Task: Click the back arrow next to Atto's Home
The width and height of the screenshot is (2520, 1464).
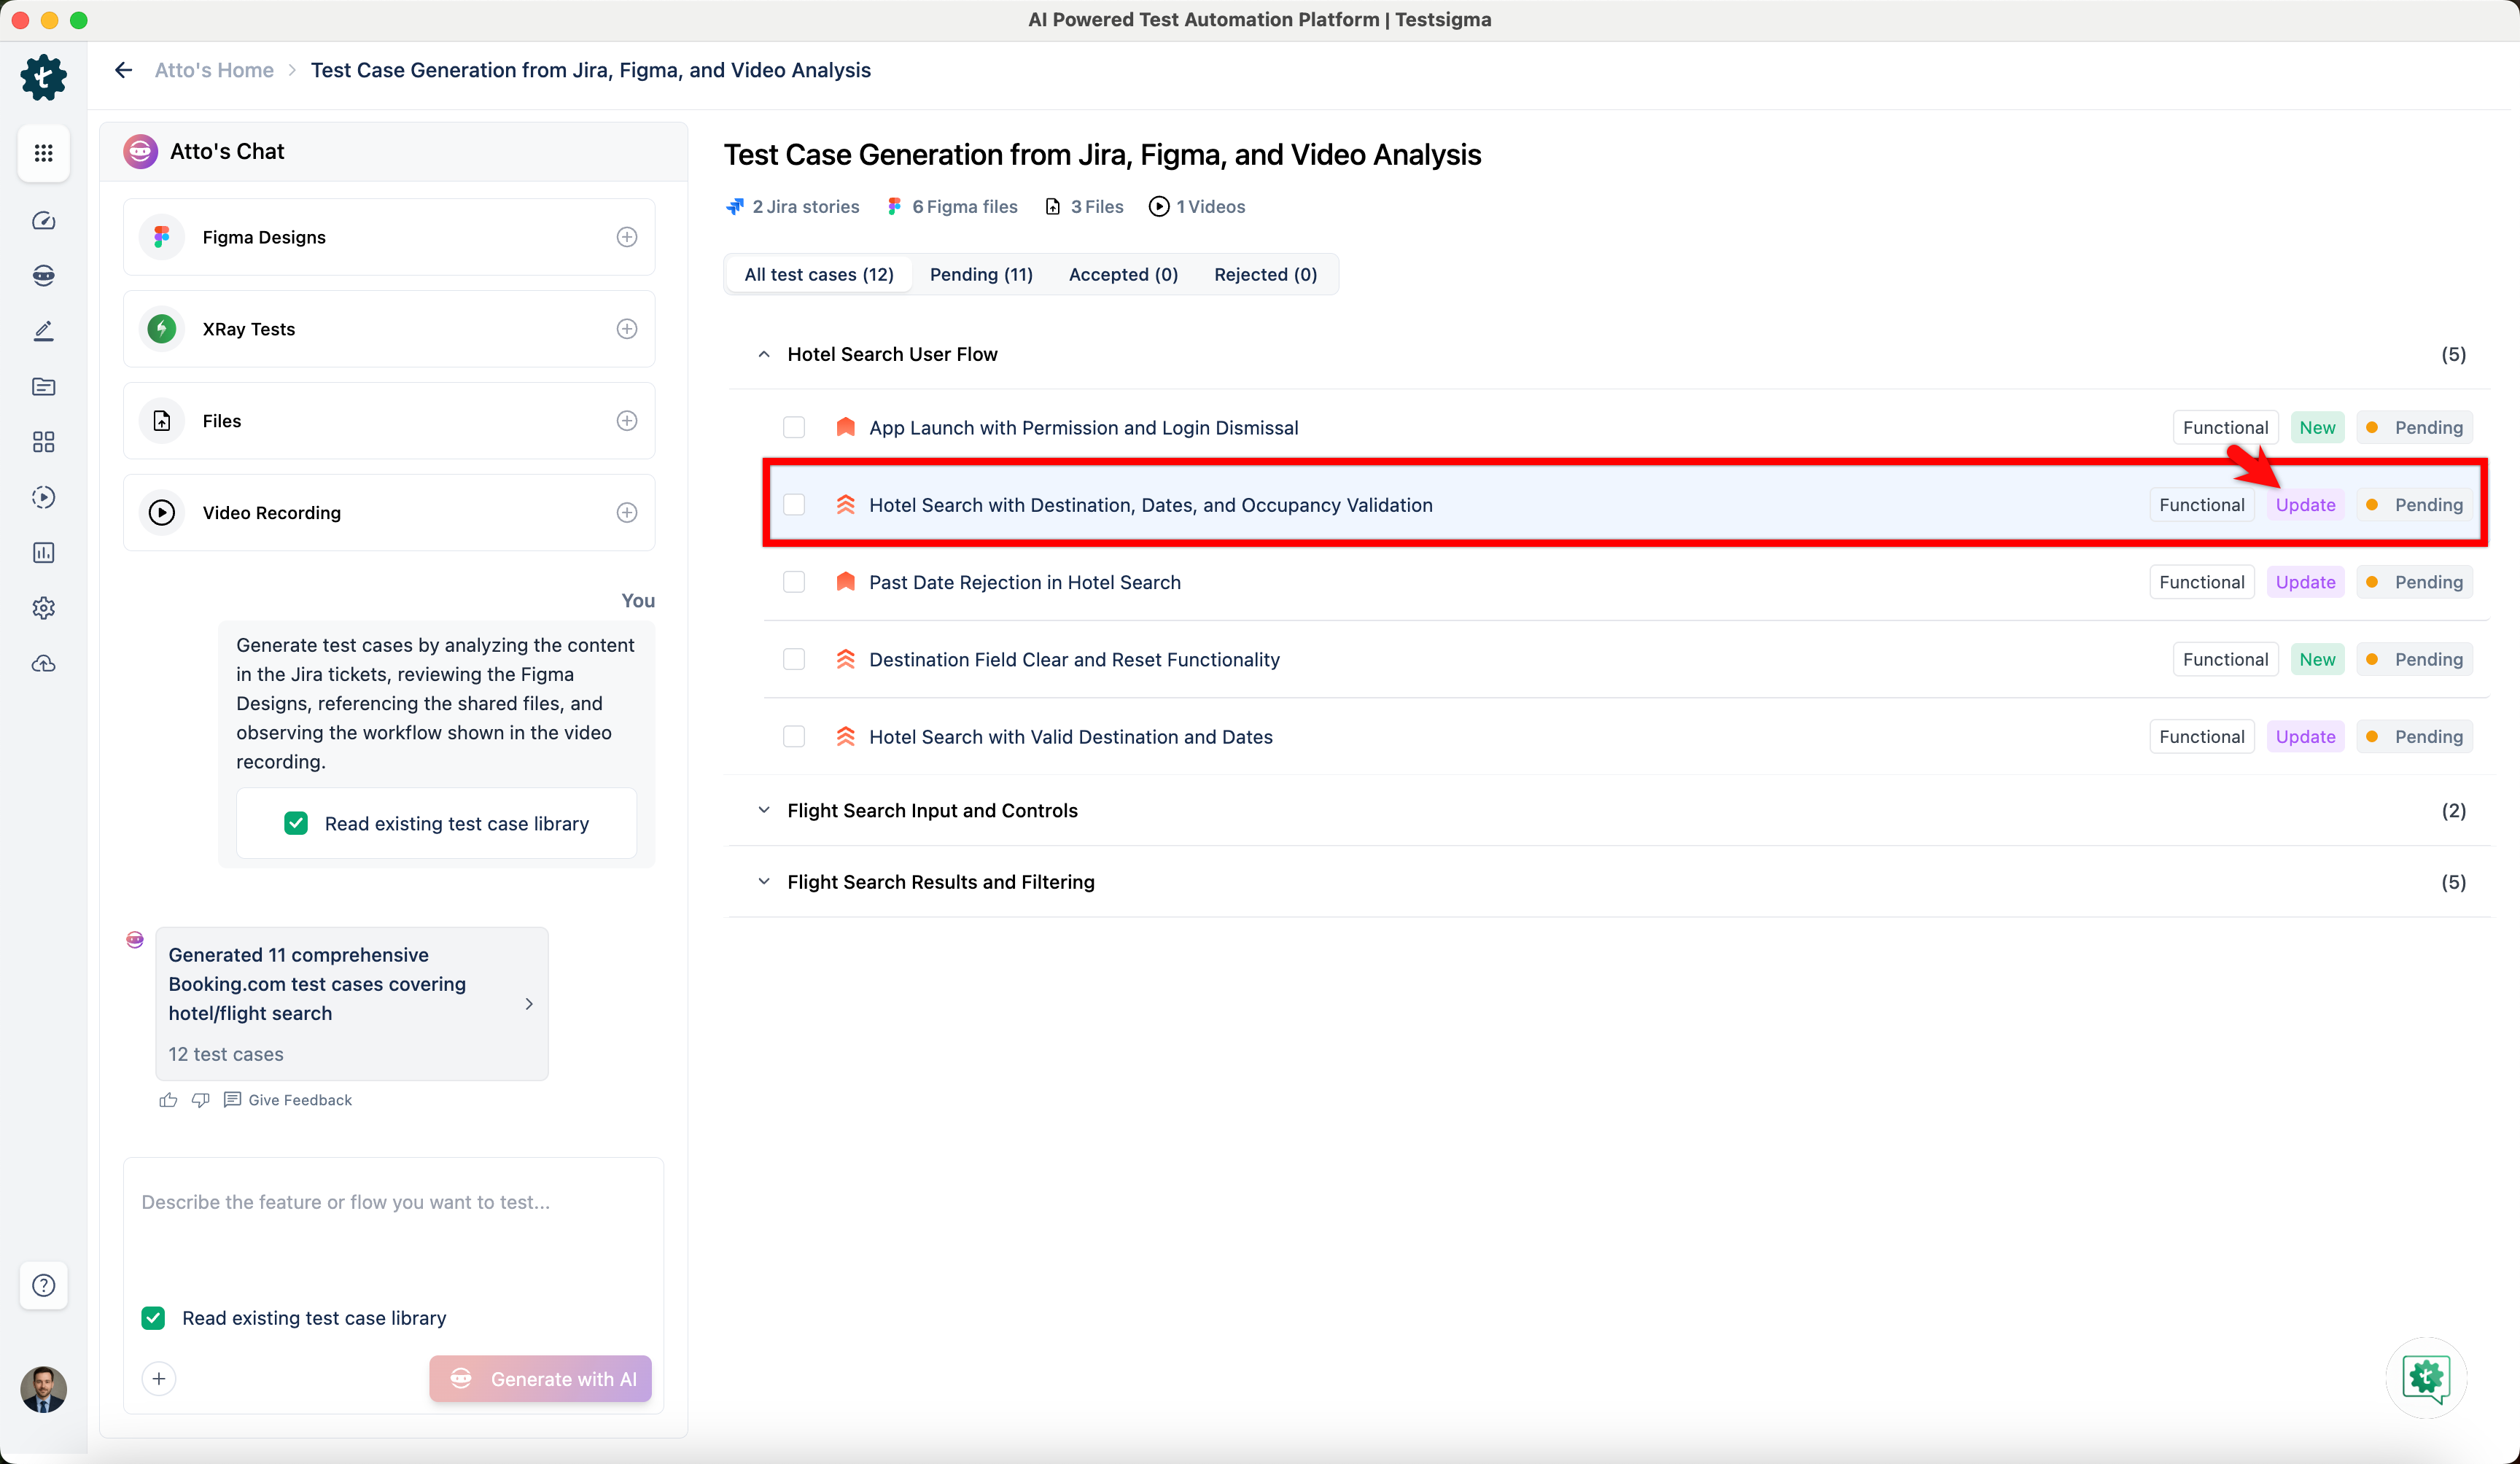Action: click(123, 70)
